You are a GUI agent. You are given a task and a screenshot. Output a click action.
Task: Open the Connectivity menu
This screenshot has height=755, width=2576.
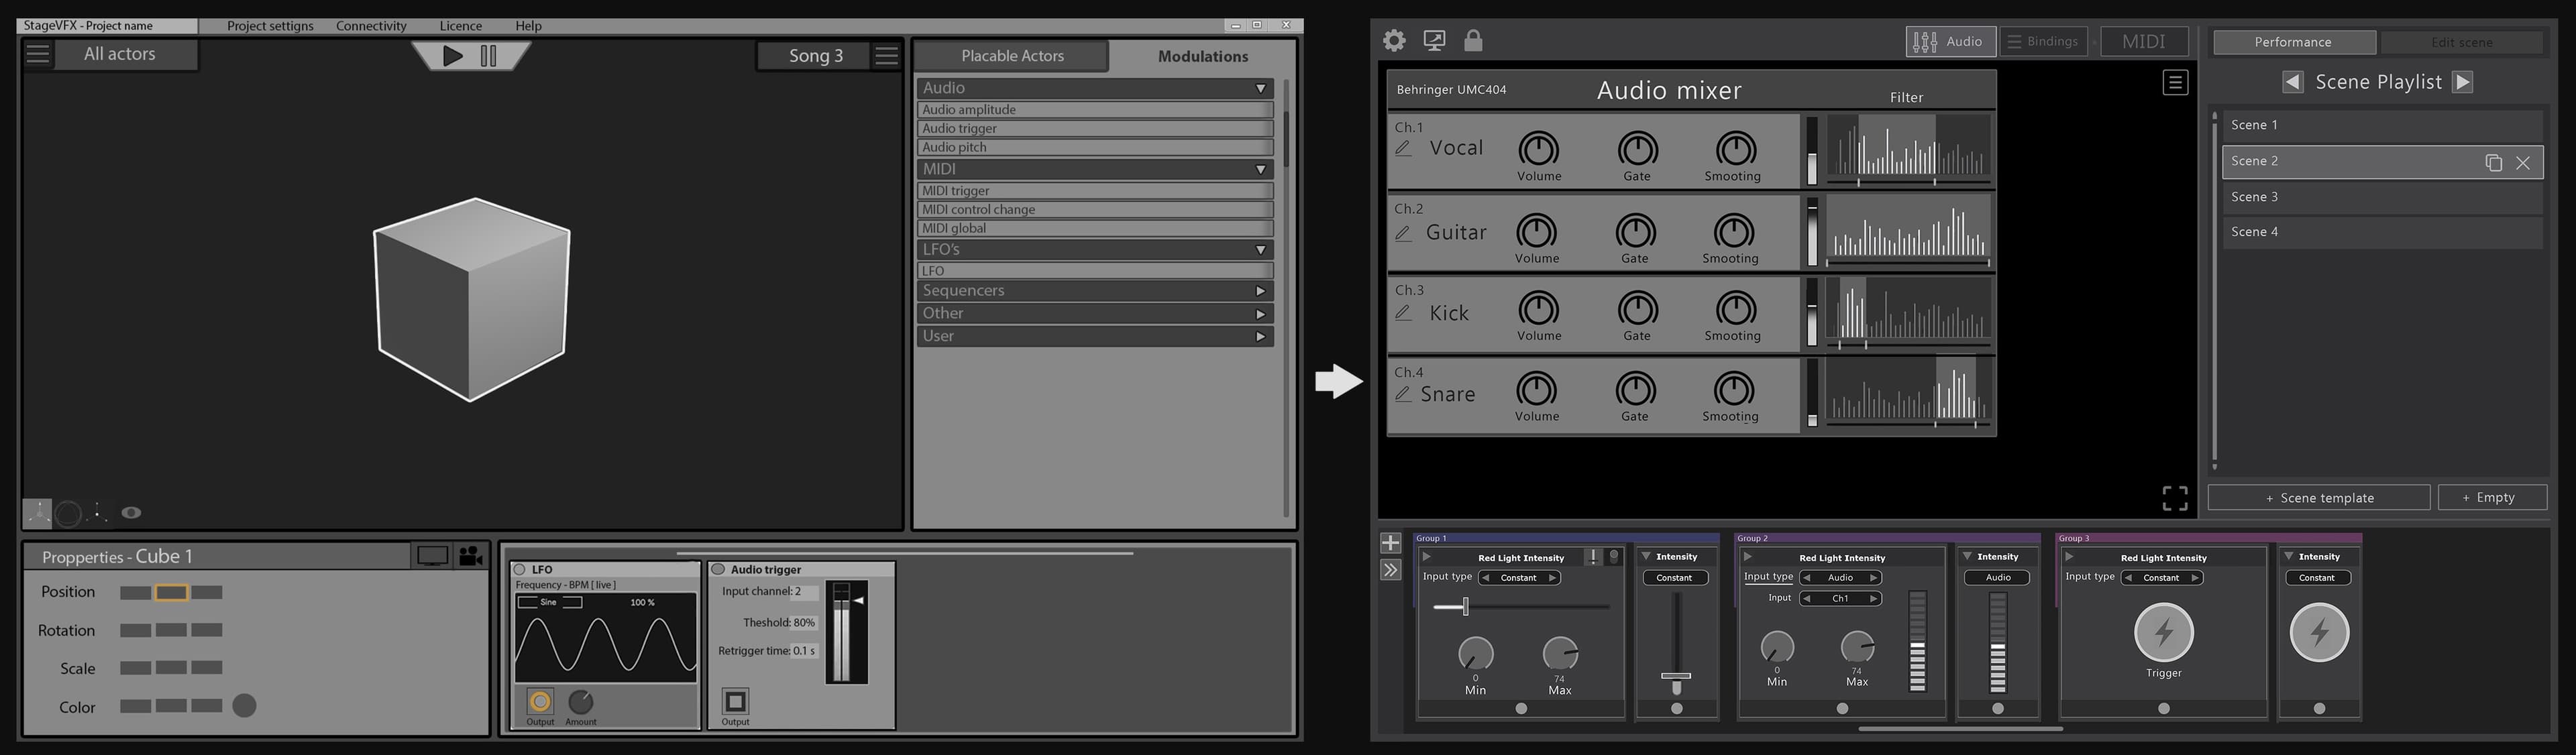(x=371, y=26)
